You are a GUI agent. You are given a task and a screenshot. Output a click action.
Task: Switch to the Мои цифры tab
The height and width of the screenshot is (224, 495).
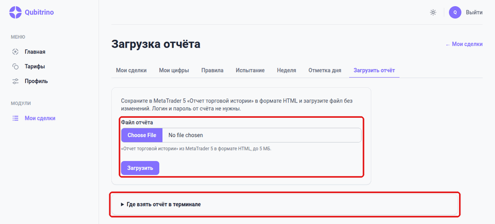(174, 70)
